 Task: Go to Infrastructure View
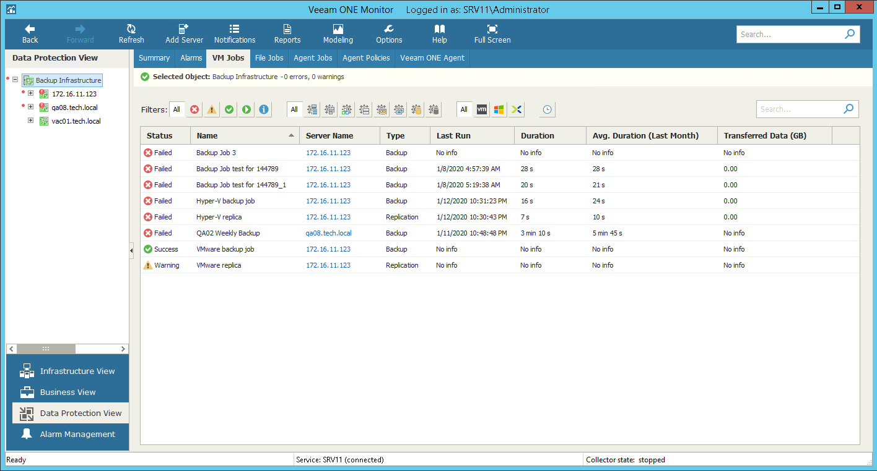point(77,371)
